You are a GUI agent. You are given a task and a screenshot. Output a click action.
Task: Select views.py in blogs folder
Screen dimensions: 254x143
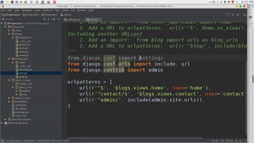(24, 56)
